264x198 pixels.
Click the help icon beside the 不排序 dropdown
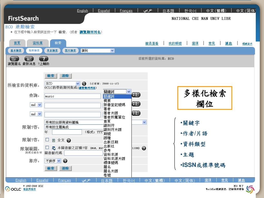pos(65,161)
